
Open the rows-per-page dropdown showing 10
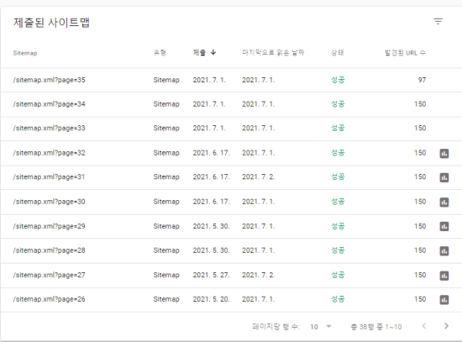click(321, 327)
